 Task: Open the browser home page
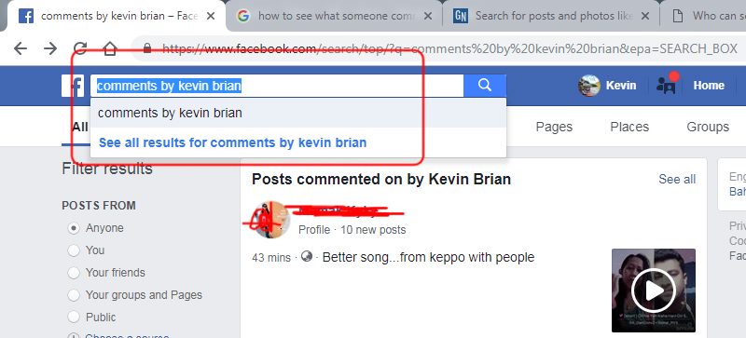[110, 48]
